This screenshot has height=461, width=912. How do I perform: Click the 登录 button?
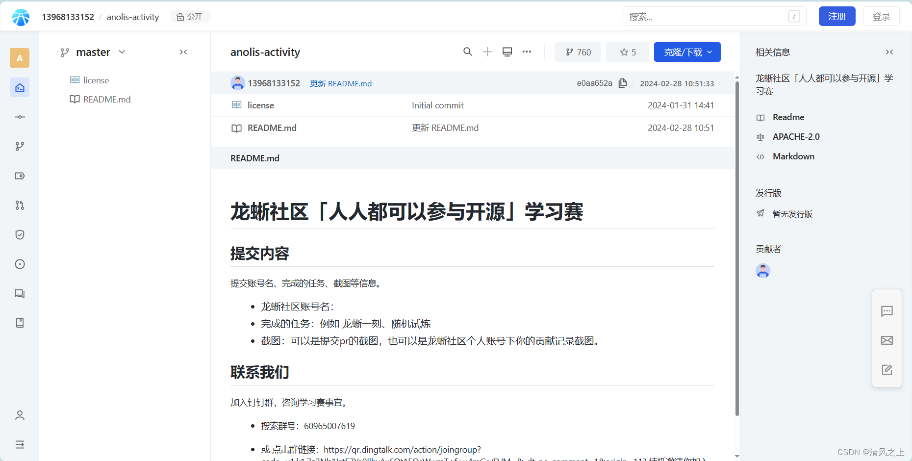[x=881, y=16]
